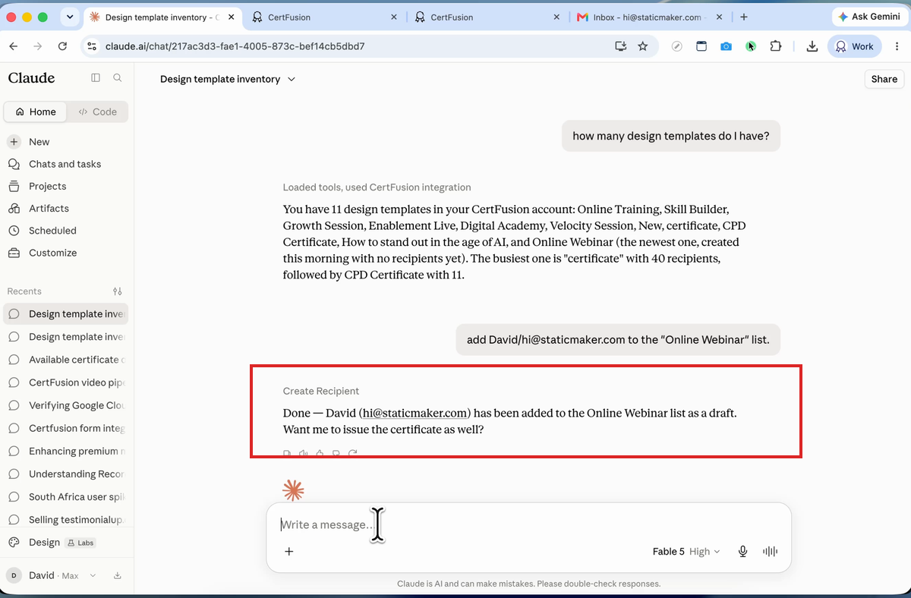The width and height of the screenshot is (911, 598).
Task: Click the Share button
Action: pyautogui.click(x=884, y=79)
